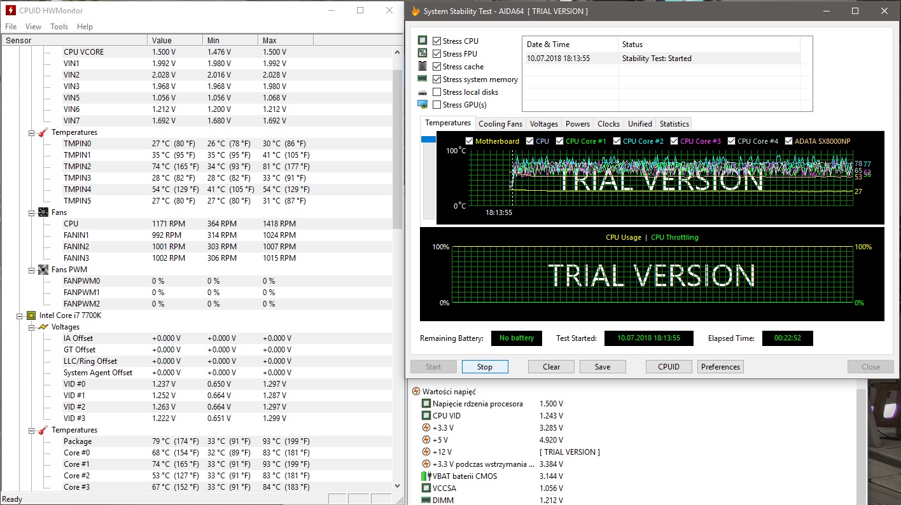Click the Save button in AIDA64

(603, 367)
